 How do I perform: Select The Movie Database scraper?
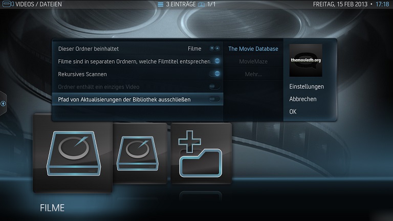(253, 49)
